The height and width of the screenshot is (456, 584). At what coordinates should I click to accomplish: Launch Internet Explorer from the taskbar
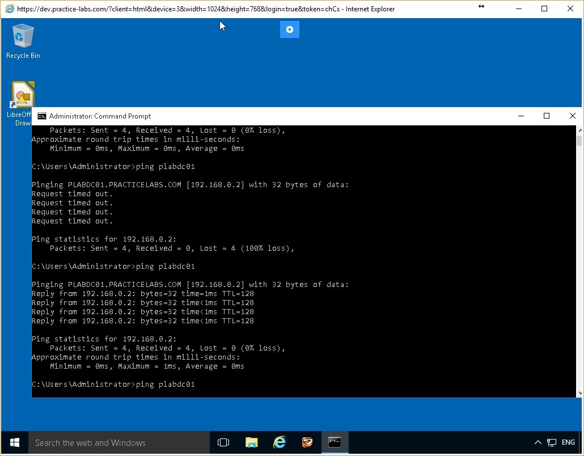[x=279, y=442]
